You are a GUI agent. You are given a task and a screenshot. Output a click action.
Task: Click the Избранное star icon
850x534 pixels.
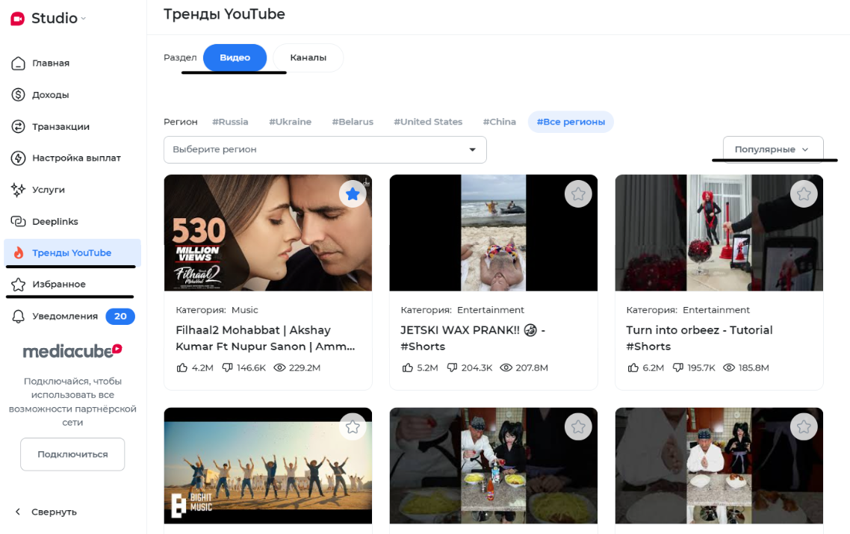[x=19, y=285]
